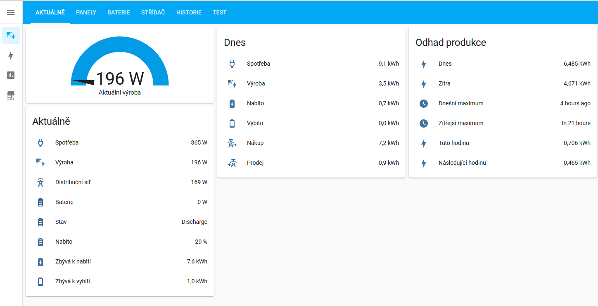Click the solar icon beside Výroba in Dnes card
The width and height of the screenshot is (598, 306).
[232, 83]
